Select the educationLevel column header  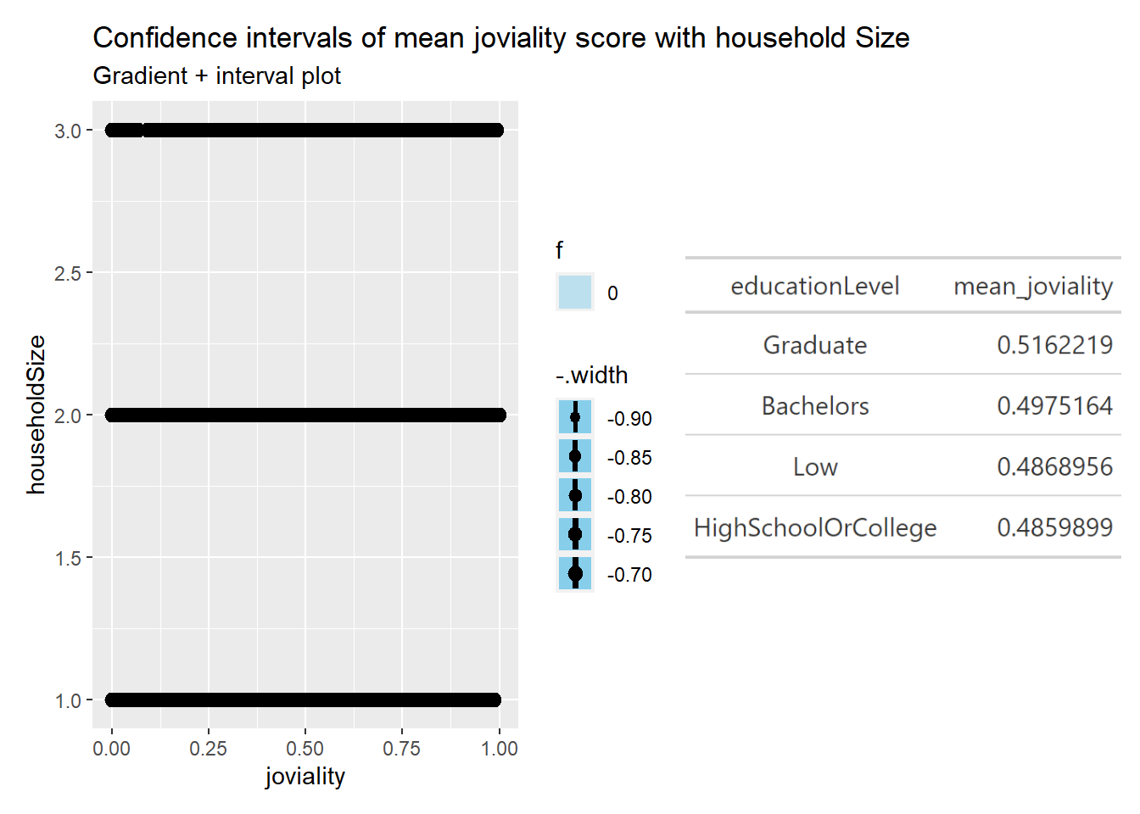pos(814,287)
